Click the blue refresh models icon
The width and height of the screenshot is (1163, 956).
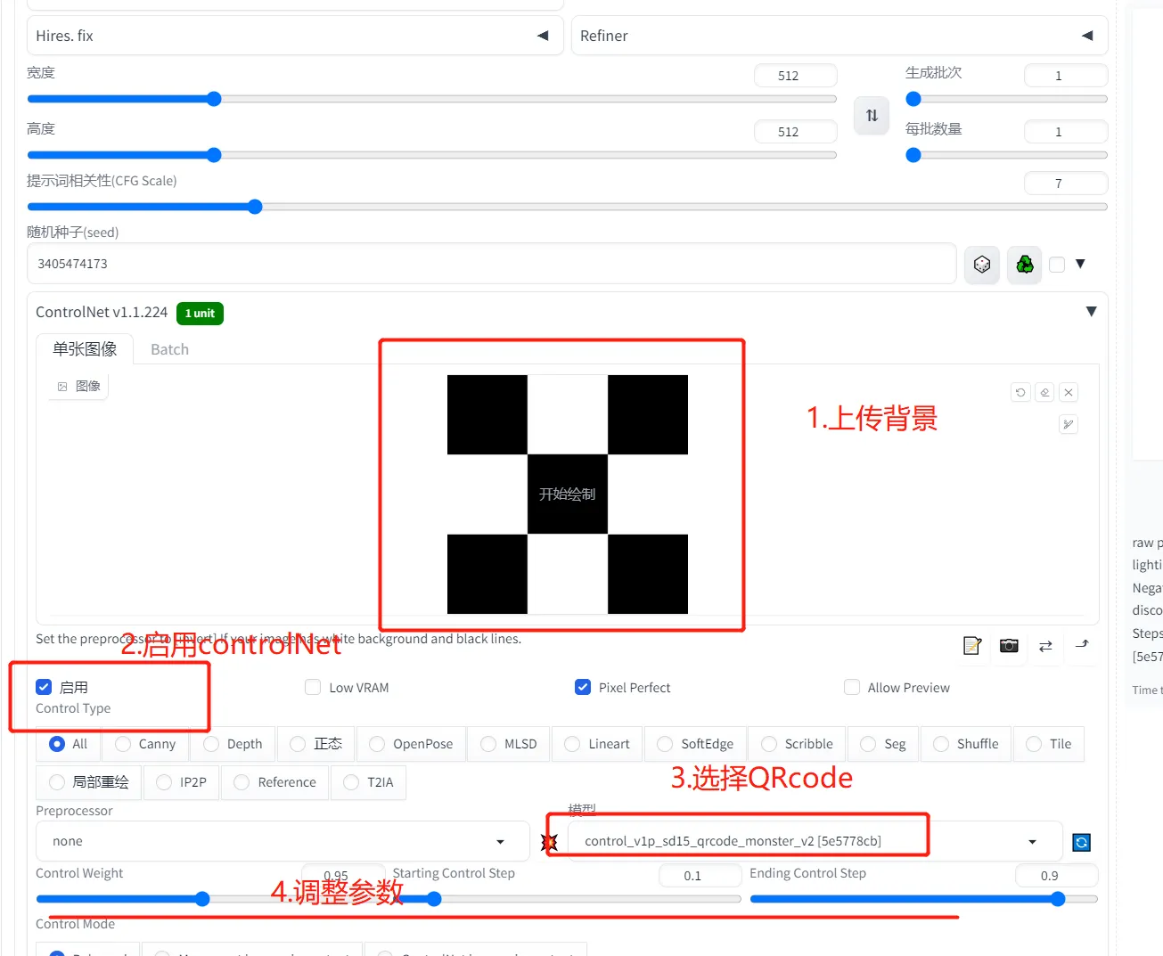coord(1082,842)
